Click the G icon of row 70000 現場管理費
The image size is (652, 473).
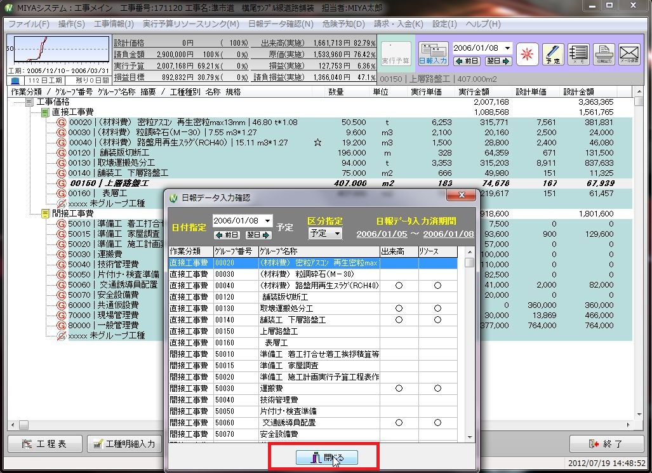click(61, 315)
